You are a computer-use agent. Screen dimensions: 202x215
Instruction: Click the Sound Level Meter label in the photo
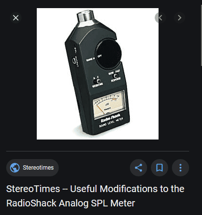pyautogui.click(x=111, y=123)
